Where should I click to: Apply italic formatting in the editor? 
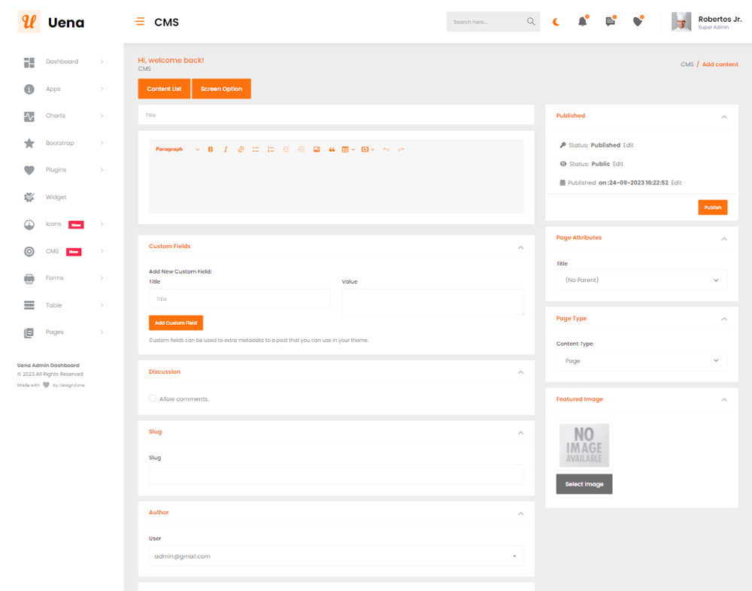pos(226,150)
